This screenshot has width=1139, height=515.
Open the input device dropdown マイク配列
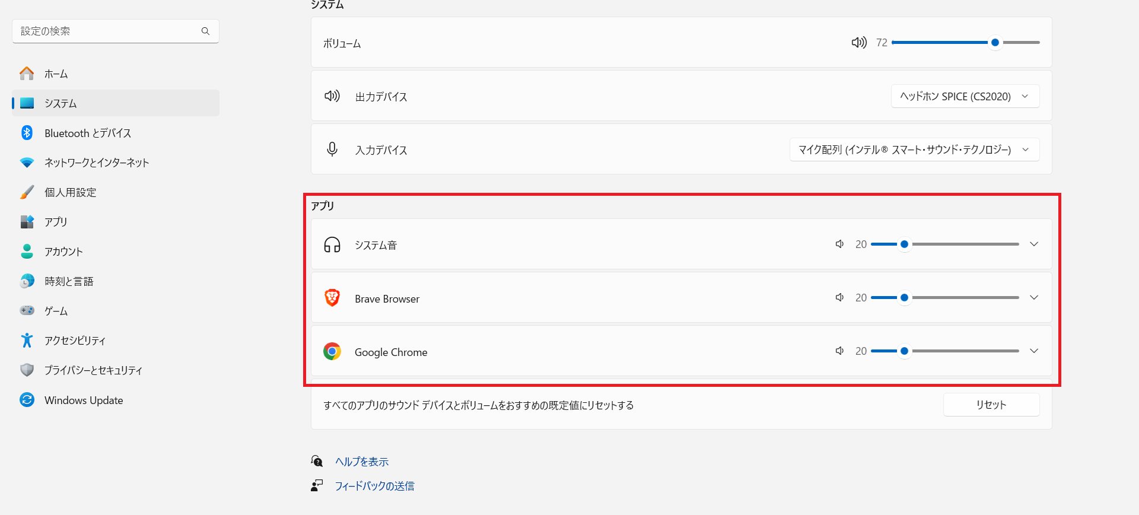pos(914,150)
